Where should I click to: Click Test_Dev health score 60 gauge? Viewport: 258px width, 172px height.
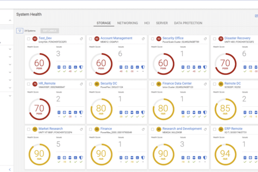[x=40, y=64]
